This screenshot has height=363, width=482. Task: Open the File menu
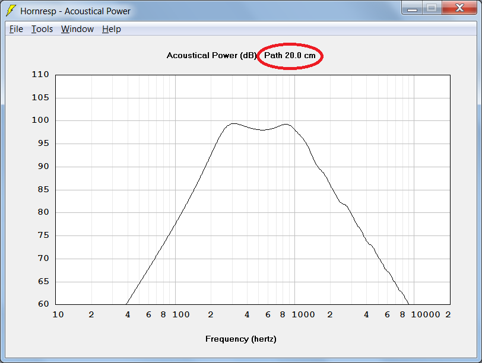[16, 29]
